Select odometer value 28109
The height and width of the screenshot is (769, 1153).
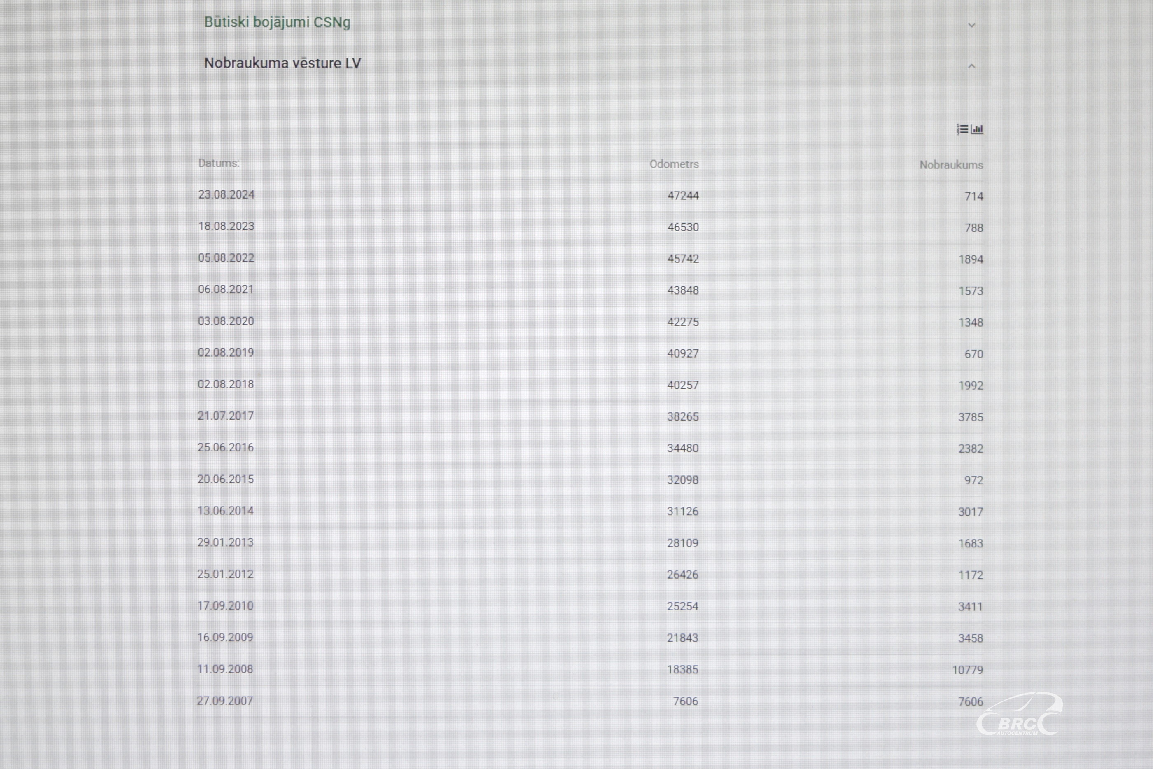click(682, 543)
